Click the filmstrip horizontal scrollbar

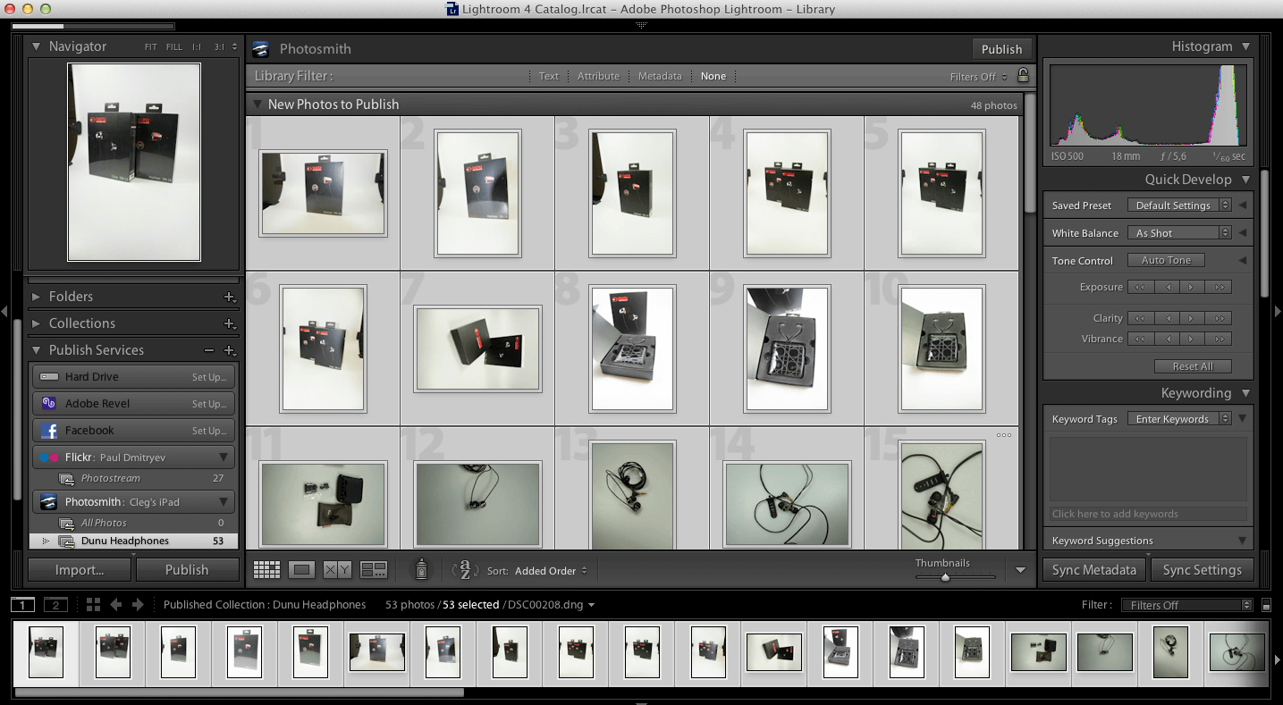[239, 692]
